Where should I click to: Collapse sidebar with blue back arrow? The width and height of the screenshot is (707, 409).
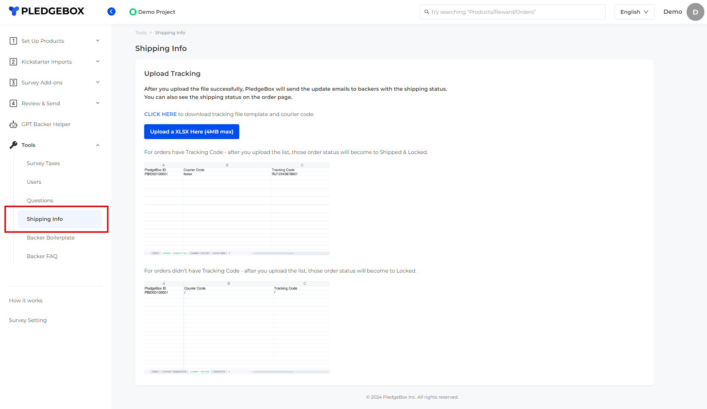pos(111,12)
